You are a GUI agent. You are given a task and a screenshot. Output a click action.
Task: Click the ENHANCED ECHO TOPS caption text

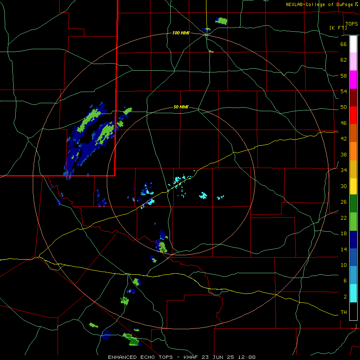point(140,357)
